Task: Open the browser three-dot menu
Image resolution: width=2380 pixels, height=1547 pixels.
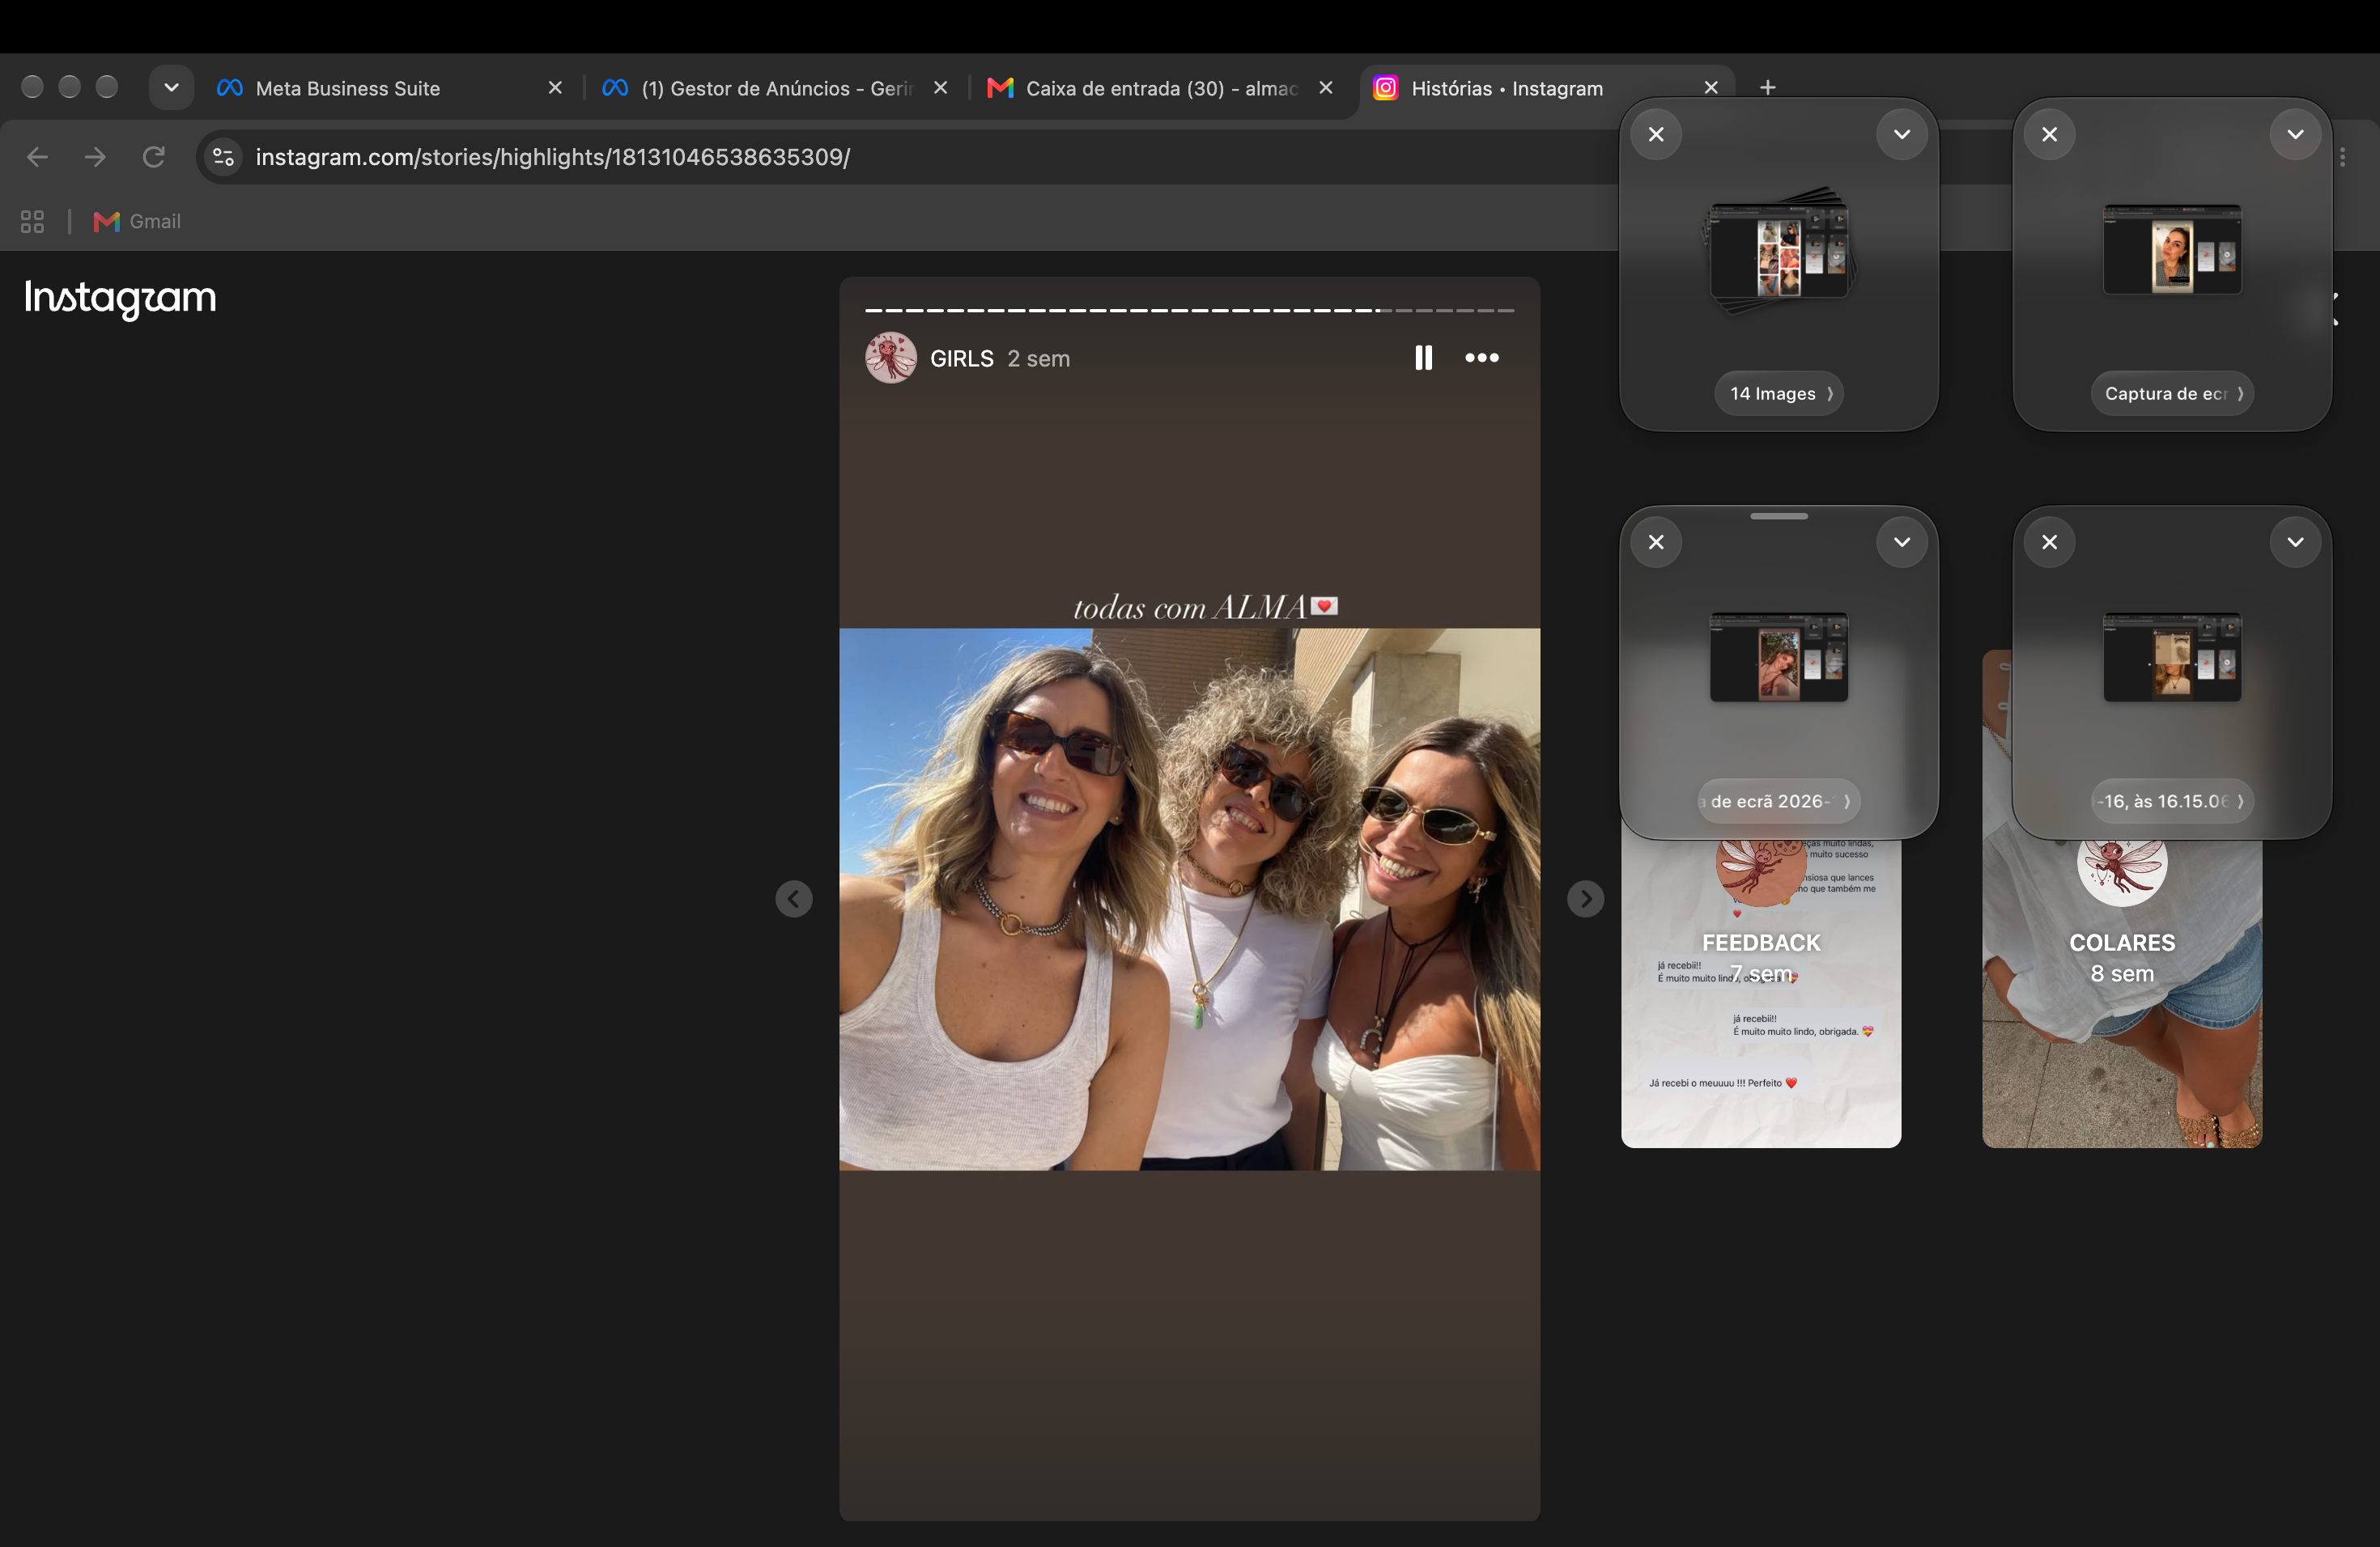Action: point(2342,157)
